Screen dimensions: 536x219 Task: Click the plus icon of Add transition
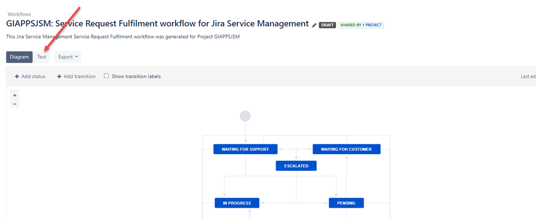coord(59,77)
